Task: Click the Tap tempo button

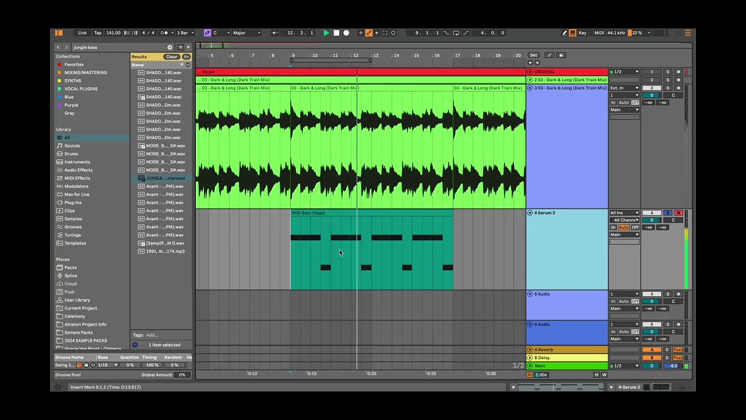Action: pyautogui.click(x=97, y=33)
